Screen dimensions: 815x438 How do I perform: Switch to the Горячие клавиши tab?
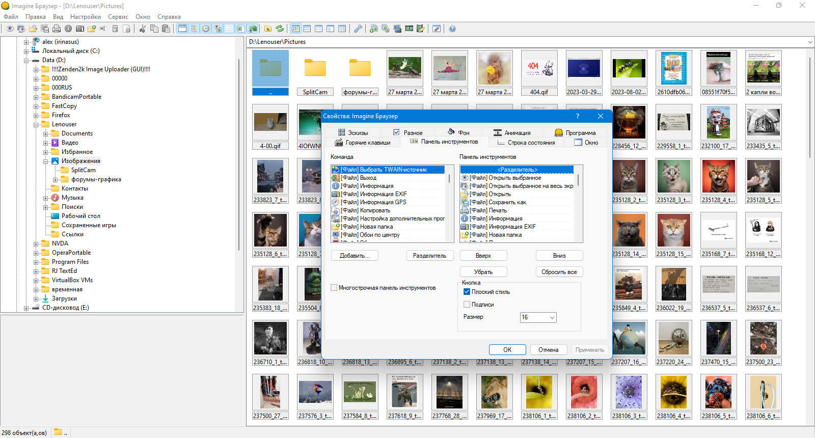pos(363,143)
